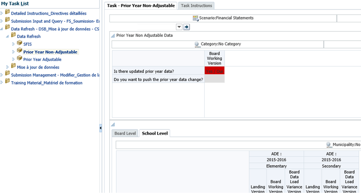
Task: Expand the Training Material tree node
Action: point(1,83)
